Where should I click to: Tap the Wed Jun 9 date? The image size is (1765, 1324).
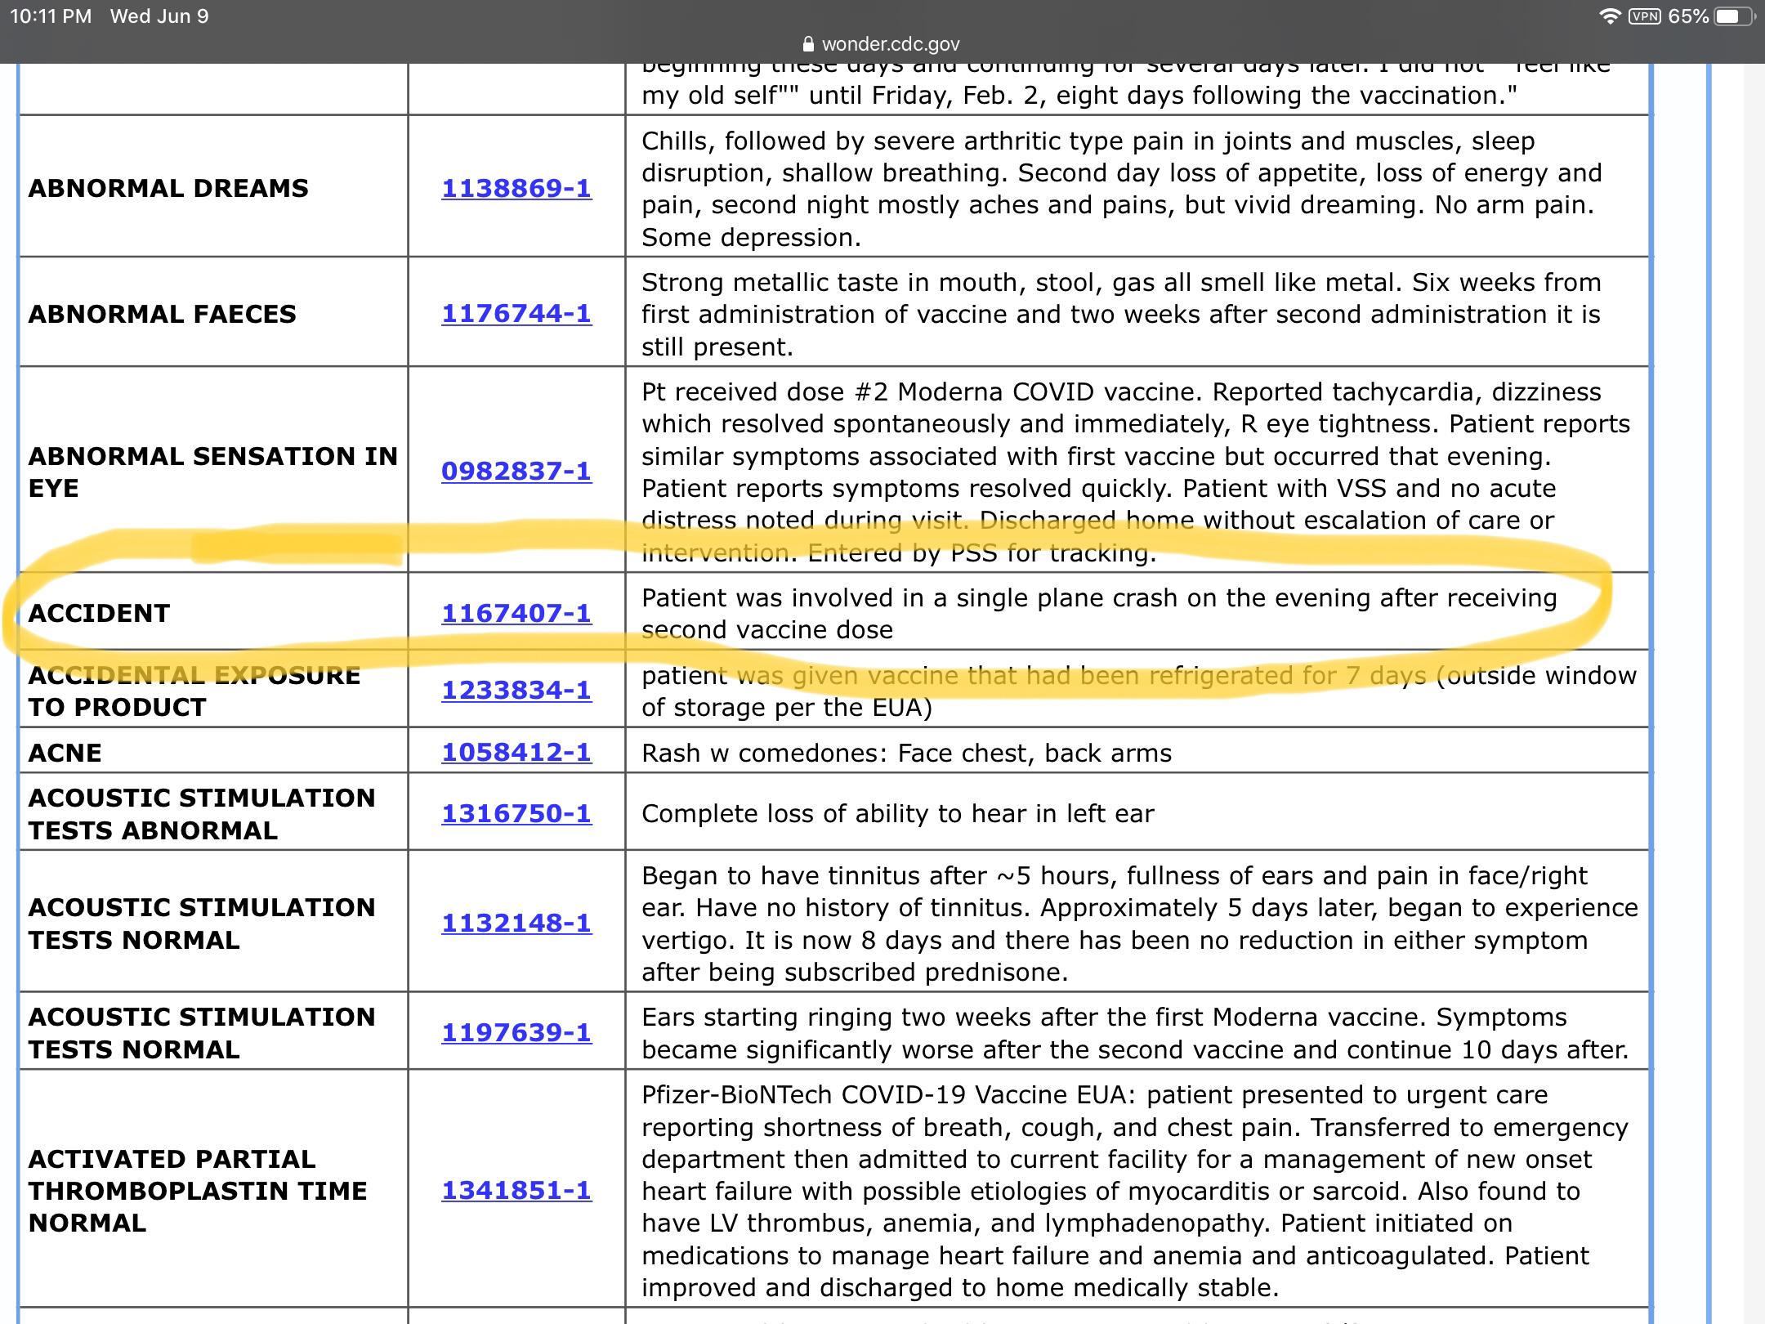(159, 16)
